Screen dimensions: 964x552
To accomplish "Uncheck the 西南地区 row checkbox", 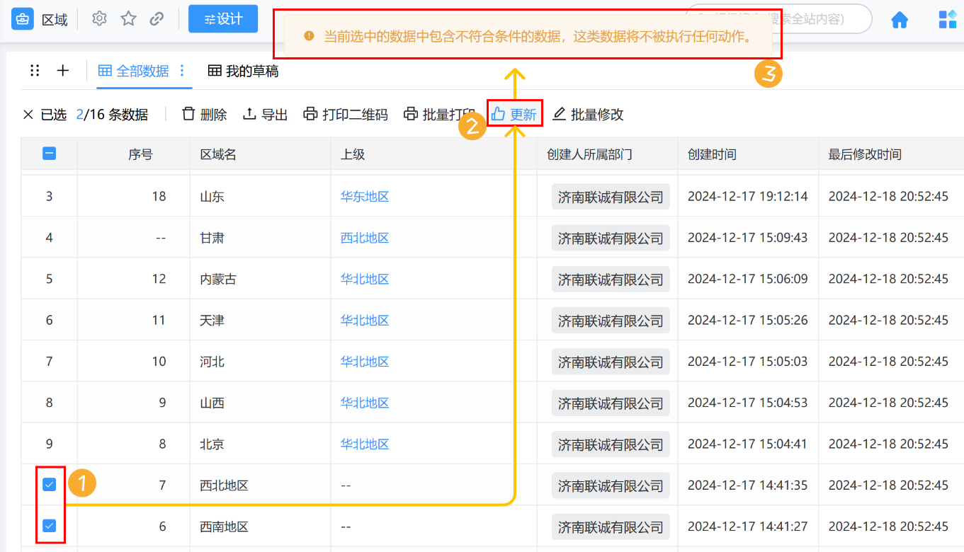I will point(48,526).
